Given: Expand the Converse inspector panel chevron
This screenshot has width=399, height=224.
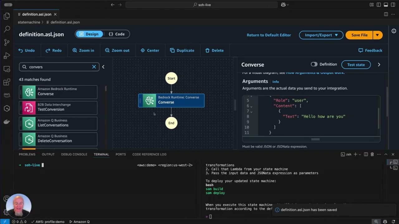Looking at the screenshot, I should pyautogui.click(x=379, y=65).
